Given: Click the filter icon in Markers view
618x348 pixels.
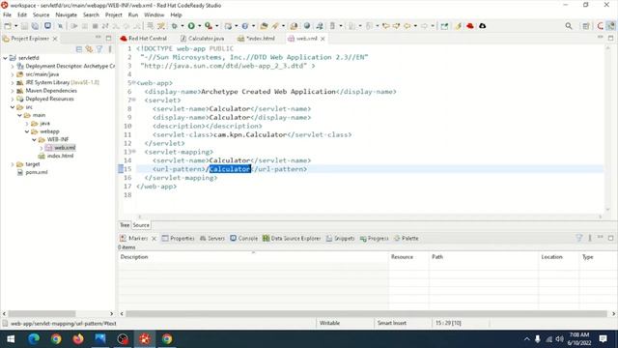Looking at the screenshot, I should pyautogui.click(x=579, y=238).
